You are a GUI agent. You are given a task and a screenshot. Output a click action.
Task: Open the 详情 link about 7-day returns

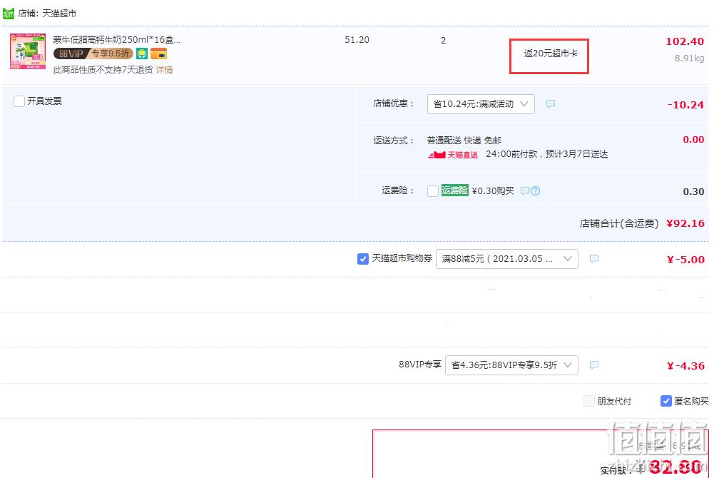[x=164, y=70]
